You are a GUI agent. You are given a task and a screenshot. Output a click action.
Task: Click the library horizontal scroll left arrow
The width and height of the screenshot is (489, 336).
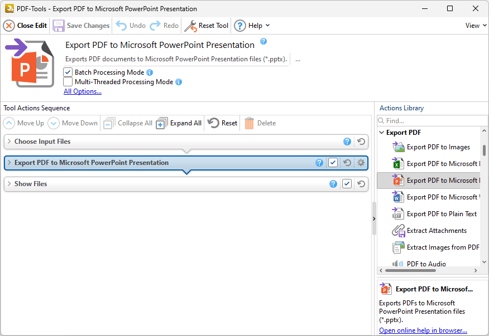(381, 271)
